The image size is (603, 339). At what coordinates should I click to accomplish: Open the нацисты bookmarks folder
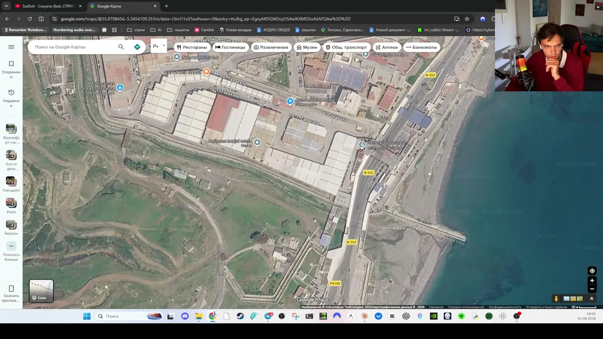coord(178,30)
